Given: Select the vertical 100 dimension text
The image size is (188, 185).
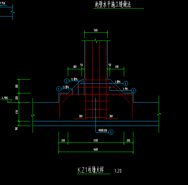Looking at the screenshot, I should pos(16,129).
